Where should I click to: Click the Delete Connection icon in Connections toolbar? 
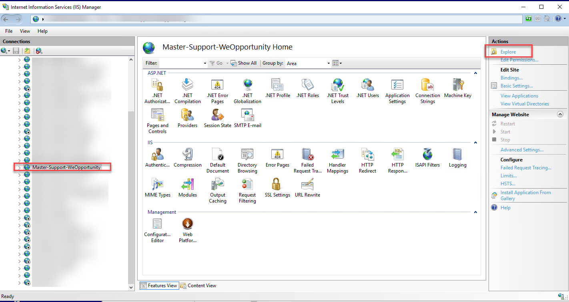point(39,51)
